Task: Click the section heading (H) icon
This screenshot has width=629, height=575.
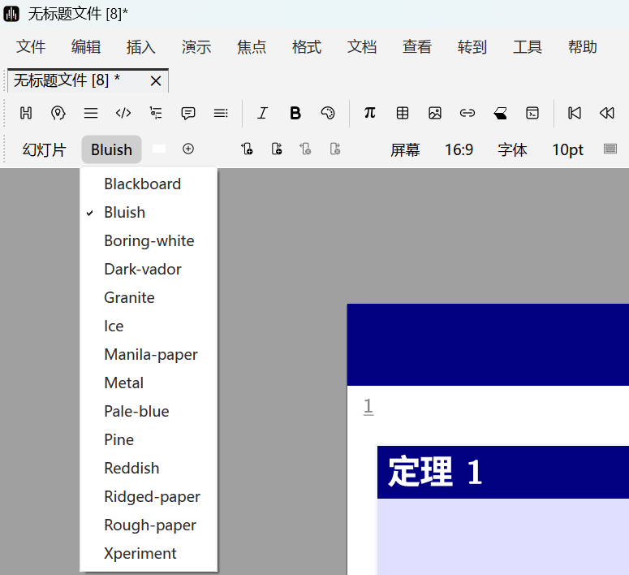Action: [26, 113]
